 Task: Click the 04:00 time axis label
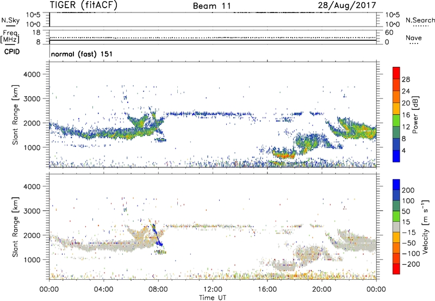[x=104, y=290]
